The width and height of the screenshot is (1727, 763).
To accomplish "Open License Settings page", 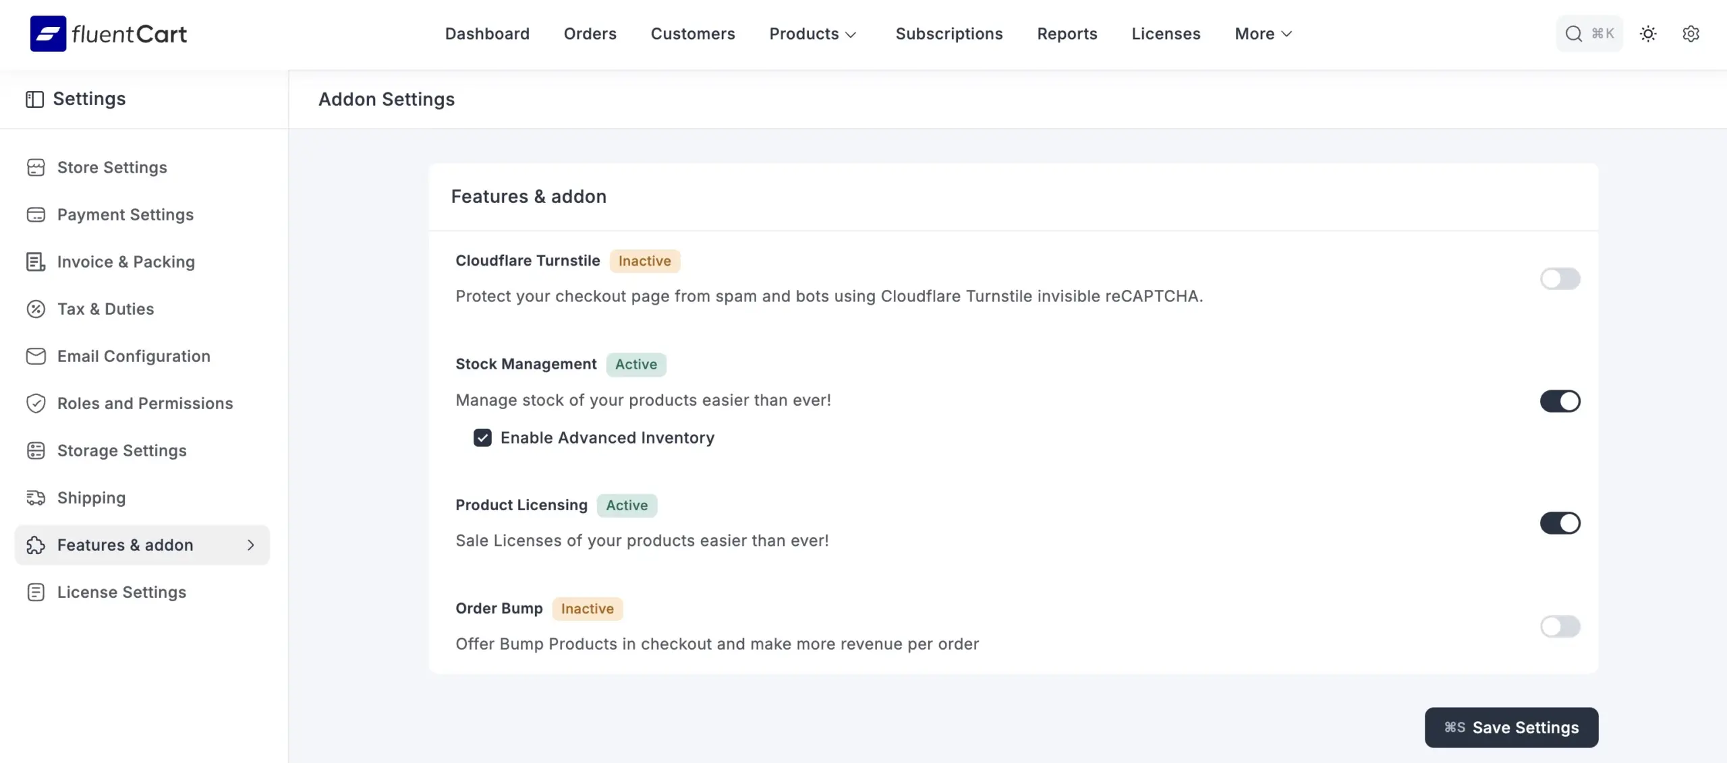I will click(x=121, y=592).
